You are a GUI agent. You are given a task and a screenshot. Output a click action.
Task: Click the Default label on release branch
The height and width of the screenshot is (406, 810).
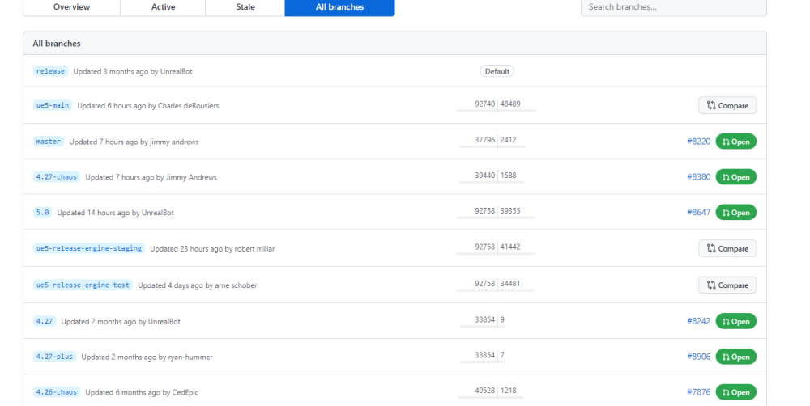[497, 71]
